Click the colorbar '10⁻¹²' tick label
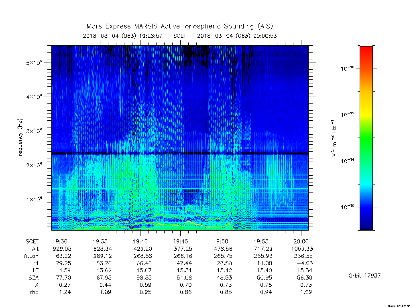Image resolution: width=411 pixels, height=308 pixels. click(347, 115)
